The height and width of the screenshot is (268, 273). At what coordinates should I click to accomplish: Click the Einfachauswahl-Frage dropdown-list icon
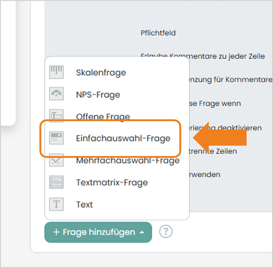click(x=56, y=138)
